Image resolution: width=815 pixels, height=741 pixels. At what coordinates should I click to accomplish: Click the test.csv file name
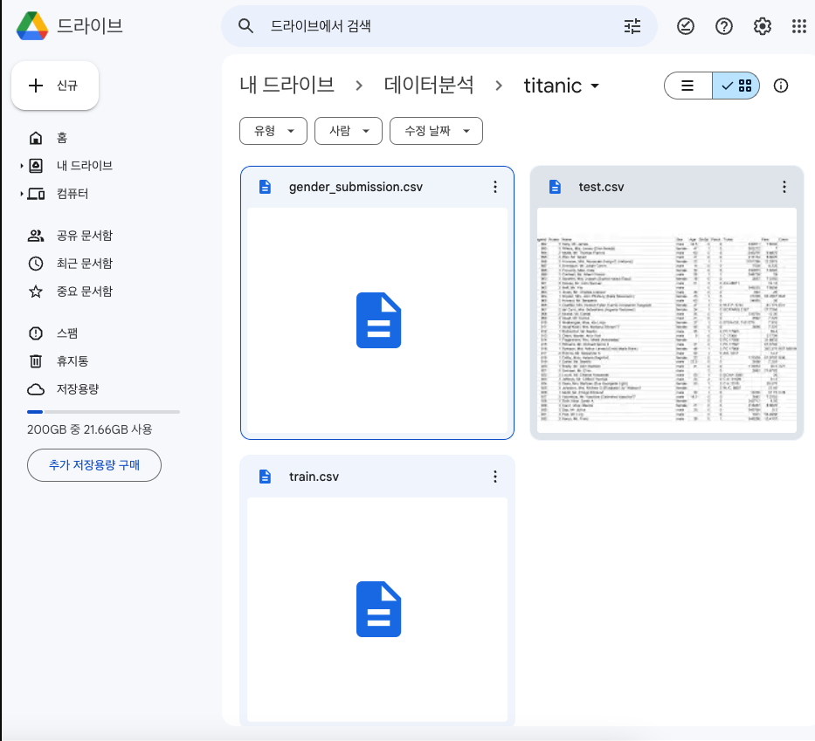[x=601, y=187]
